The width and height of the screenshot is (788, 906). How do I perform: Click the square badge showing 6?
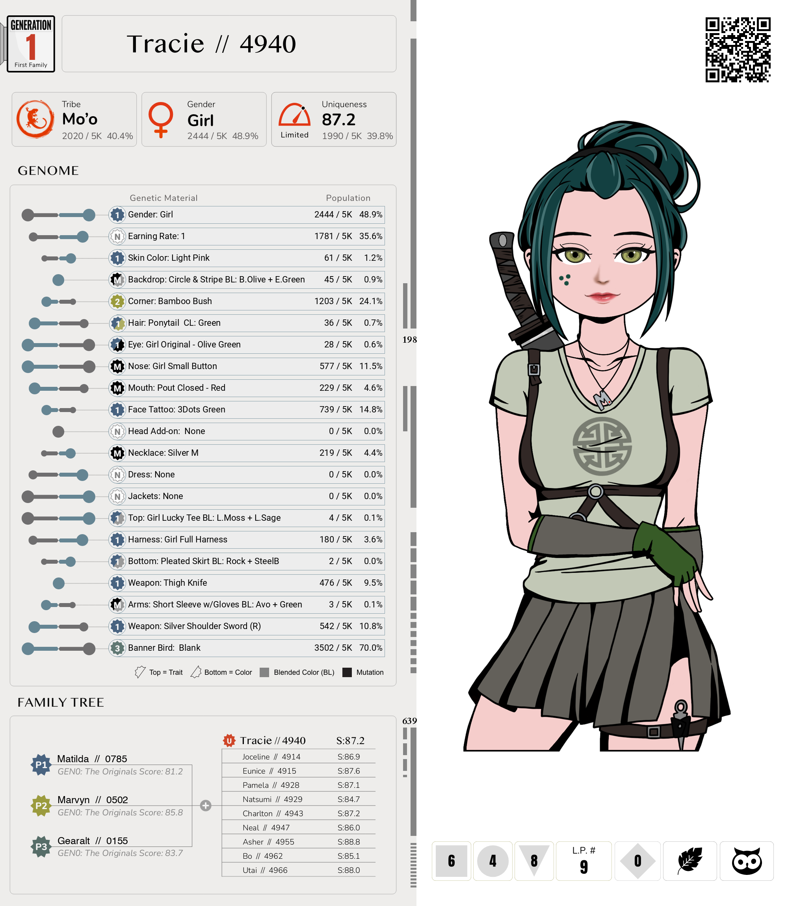451,860
